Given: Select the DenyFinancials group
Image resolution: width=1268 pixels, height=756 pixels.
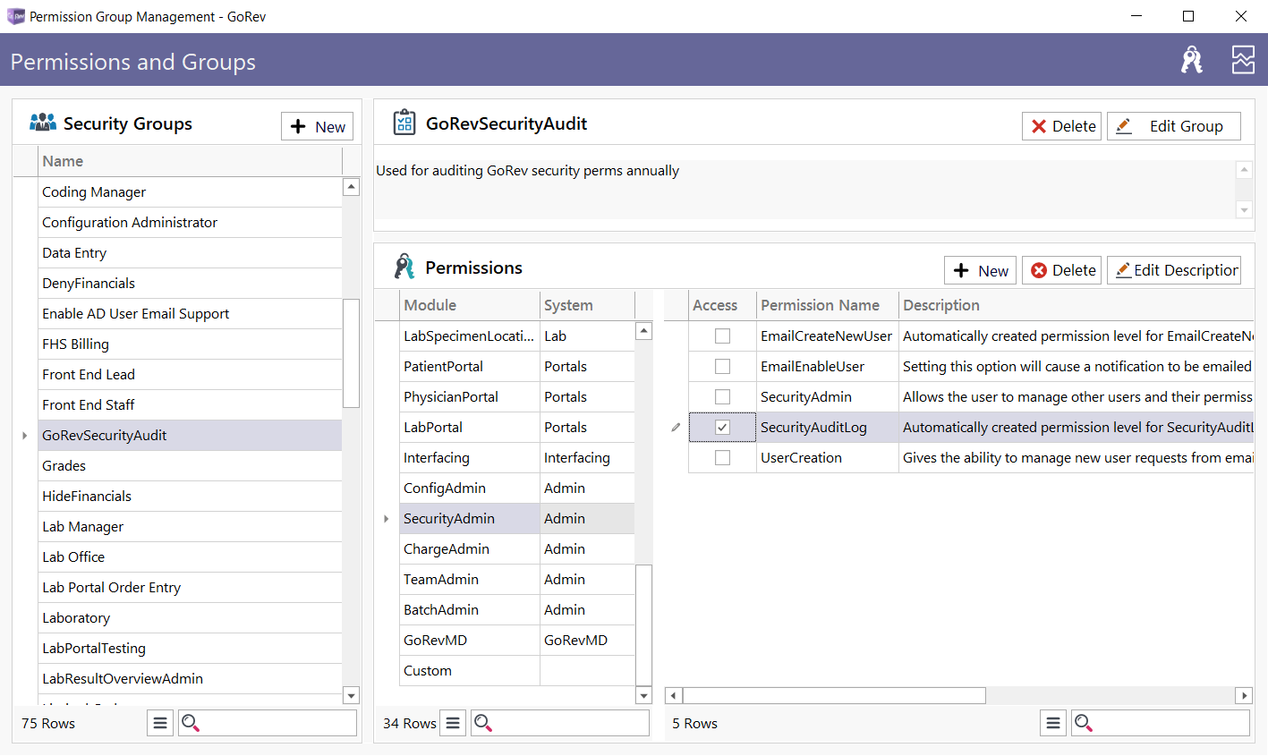Looking at the screenshot, I should coord(191,284).
